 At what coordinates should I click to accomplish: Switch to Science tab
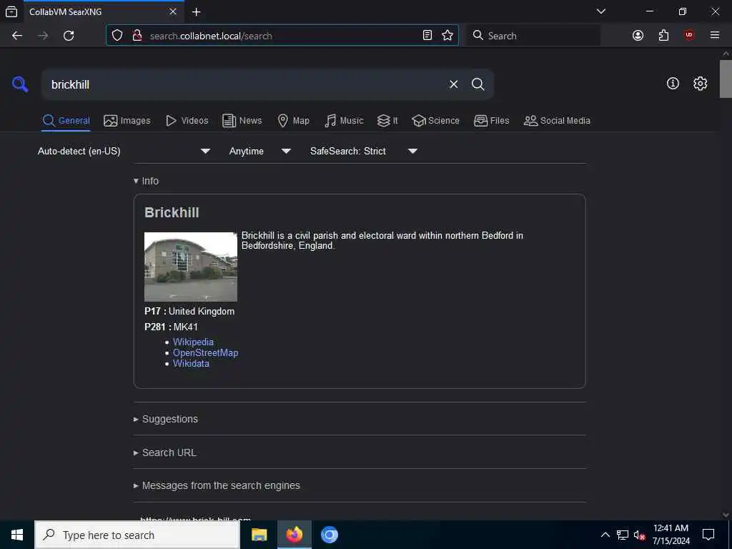pyautogui.click(x=435, y=120)
